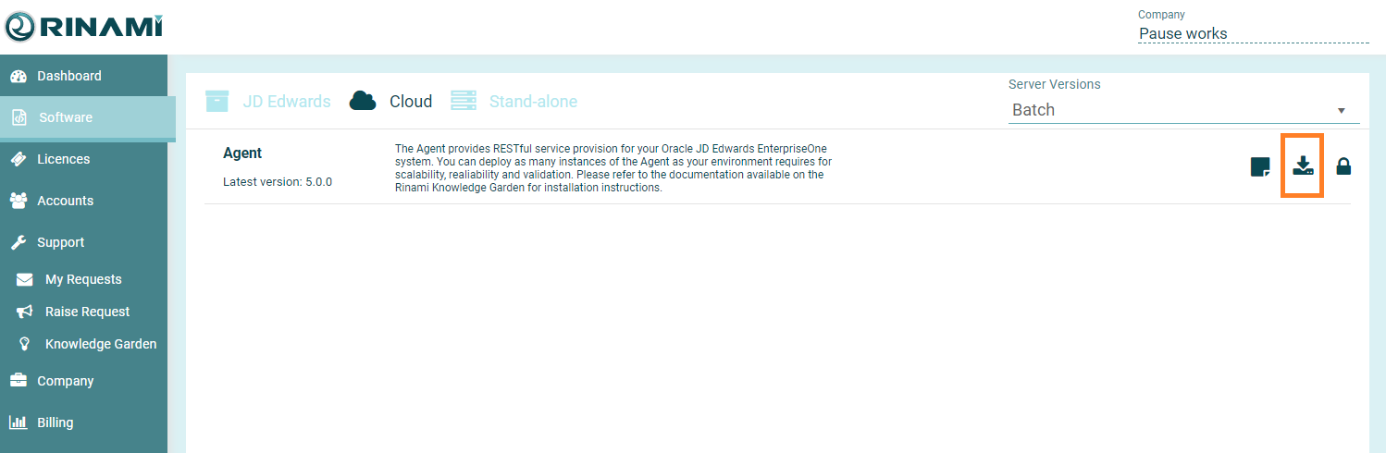
Task: Switch to the JD Edwards tab
Action: point(286,102)
